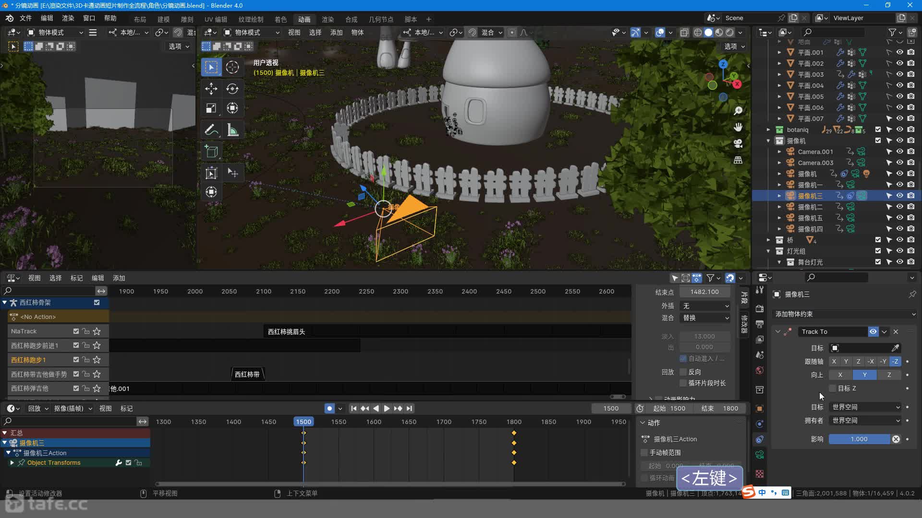This screenshot has width=922, height=518.
Task: Switch perspective/orthographic grid icon
Action: 738,160
